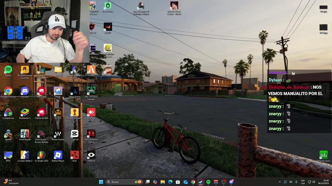This screenshot has height=186, width=332.
Task: Open the Discord desktop shortcut
Action: [25, 92]
